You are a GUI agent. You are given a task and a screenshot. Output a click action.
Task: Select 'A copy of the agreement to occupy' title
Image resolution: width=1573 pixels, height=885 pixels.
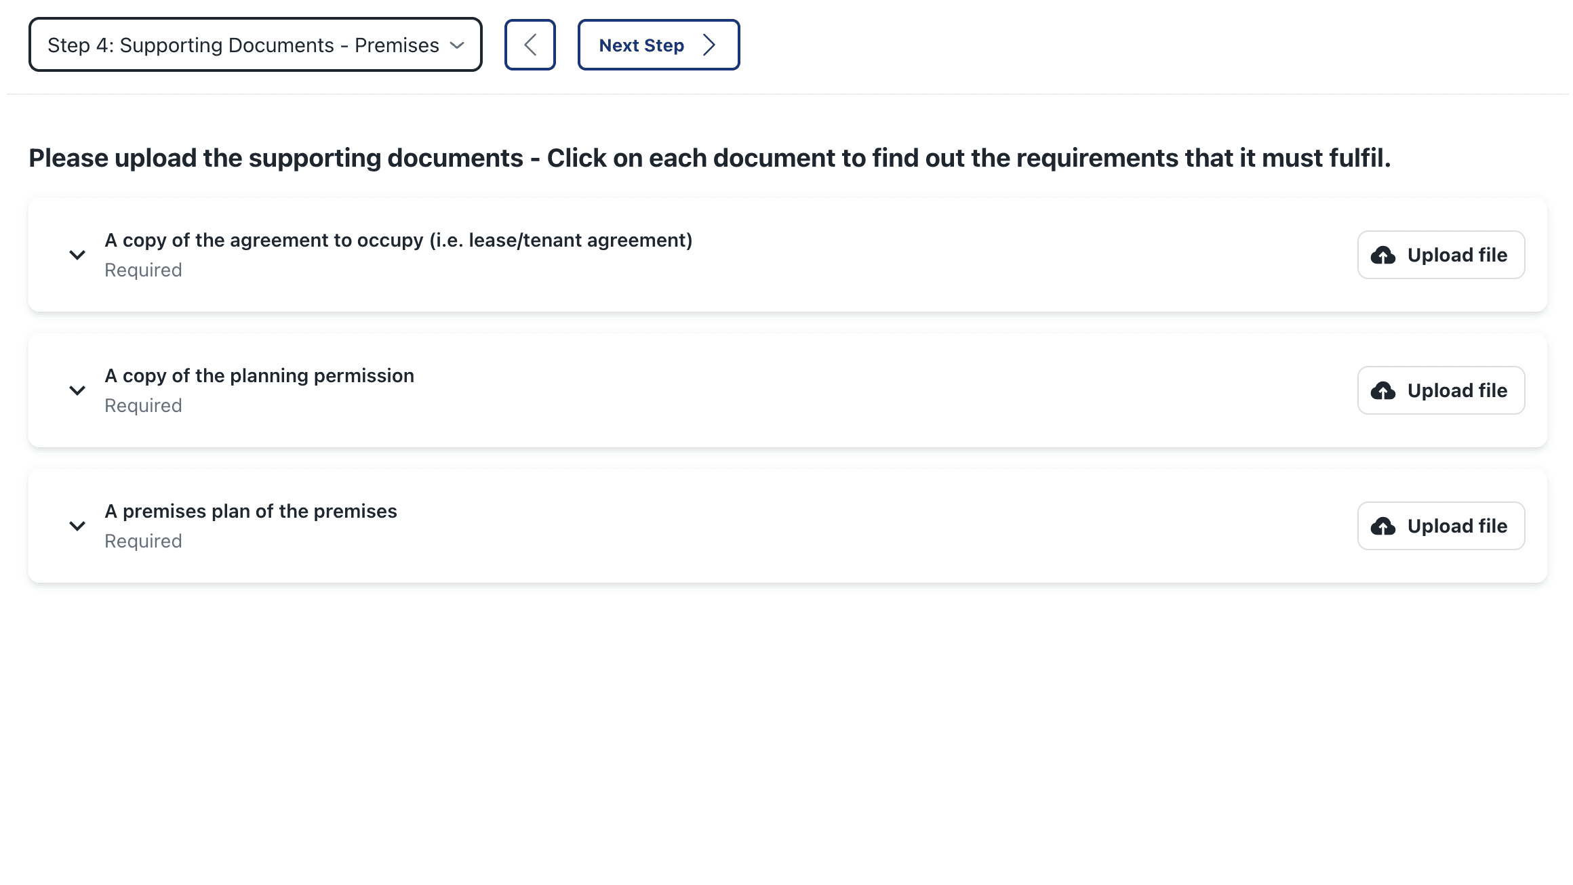[399, 240]
